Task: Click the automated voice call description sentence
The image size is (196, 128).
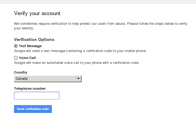Action: (x=77, y=63)
